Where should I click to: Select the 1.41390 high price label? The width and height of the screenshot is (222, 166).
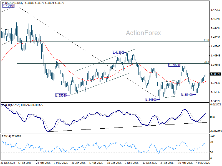coord(118,53)
